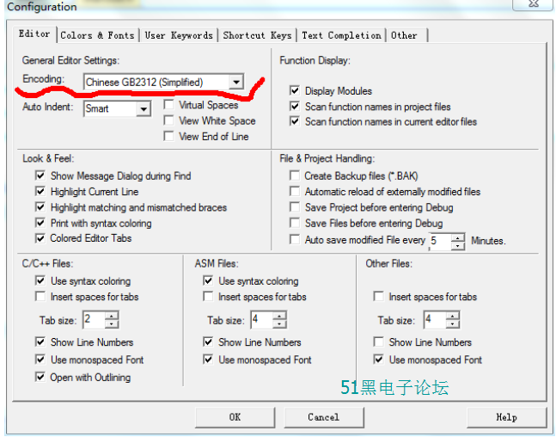
Task: Disable Colored Editor Tabs
Action: pyautogui.click(x=40, y=237)
